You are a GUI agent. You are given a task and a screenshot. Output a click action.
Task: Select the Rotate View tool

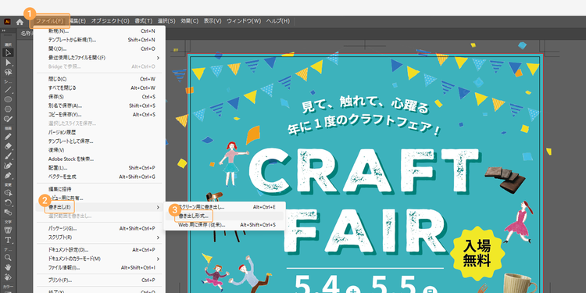(8, 277)
